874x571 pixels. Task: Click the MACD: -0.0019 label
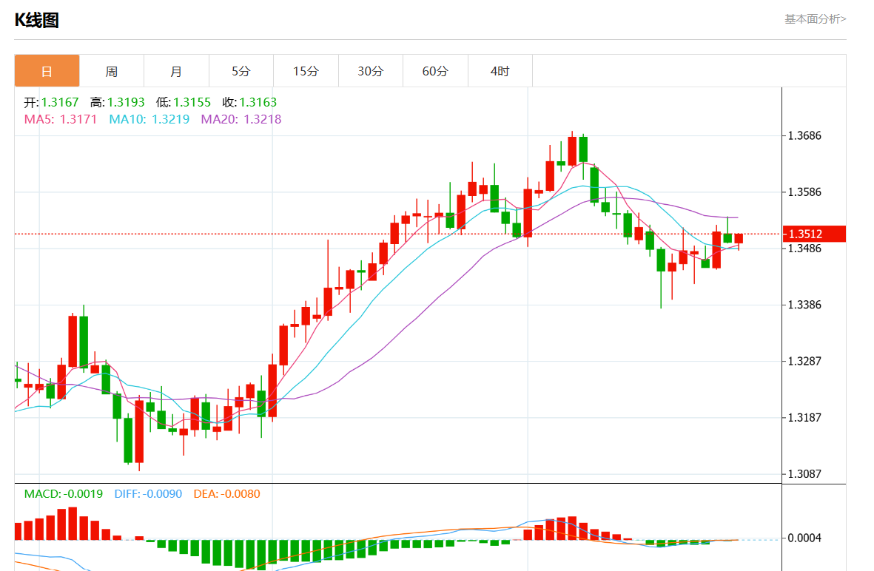coord(64,494)
